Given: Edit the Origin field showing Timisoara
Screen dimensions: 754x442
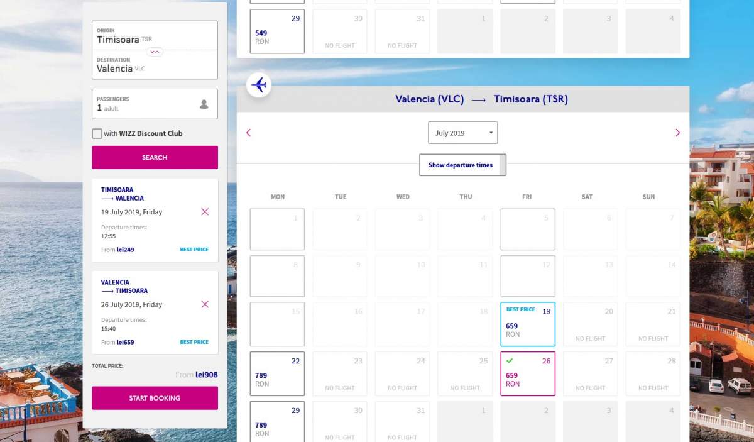Looking at the screenshot, I should point(155,36).
